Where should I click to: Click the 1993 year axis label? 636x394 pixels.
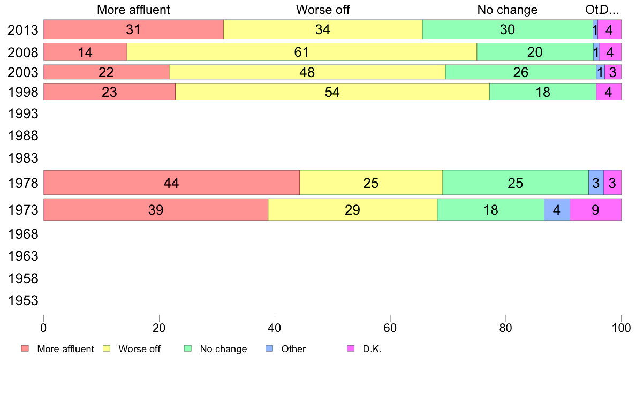tap(23, 113)
